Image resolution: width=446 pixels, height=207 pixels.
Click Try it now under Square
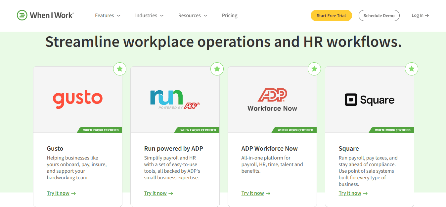(x=353, y=193)
